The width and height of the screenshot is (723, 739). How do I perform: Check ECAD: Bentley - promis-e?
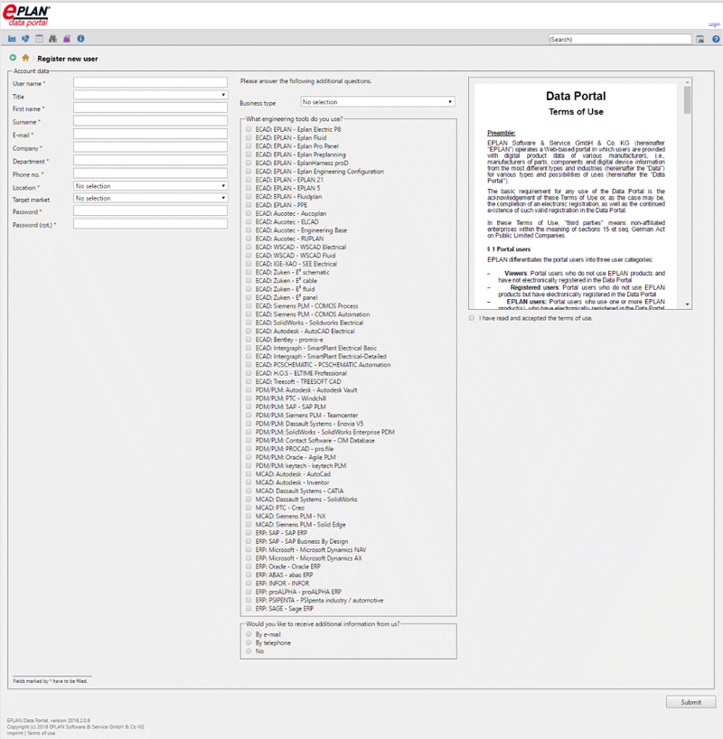(x=249, y=340)
